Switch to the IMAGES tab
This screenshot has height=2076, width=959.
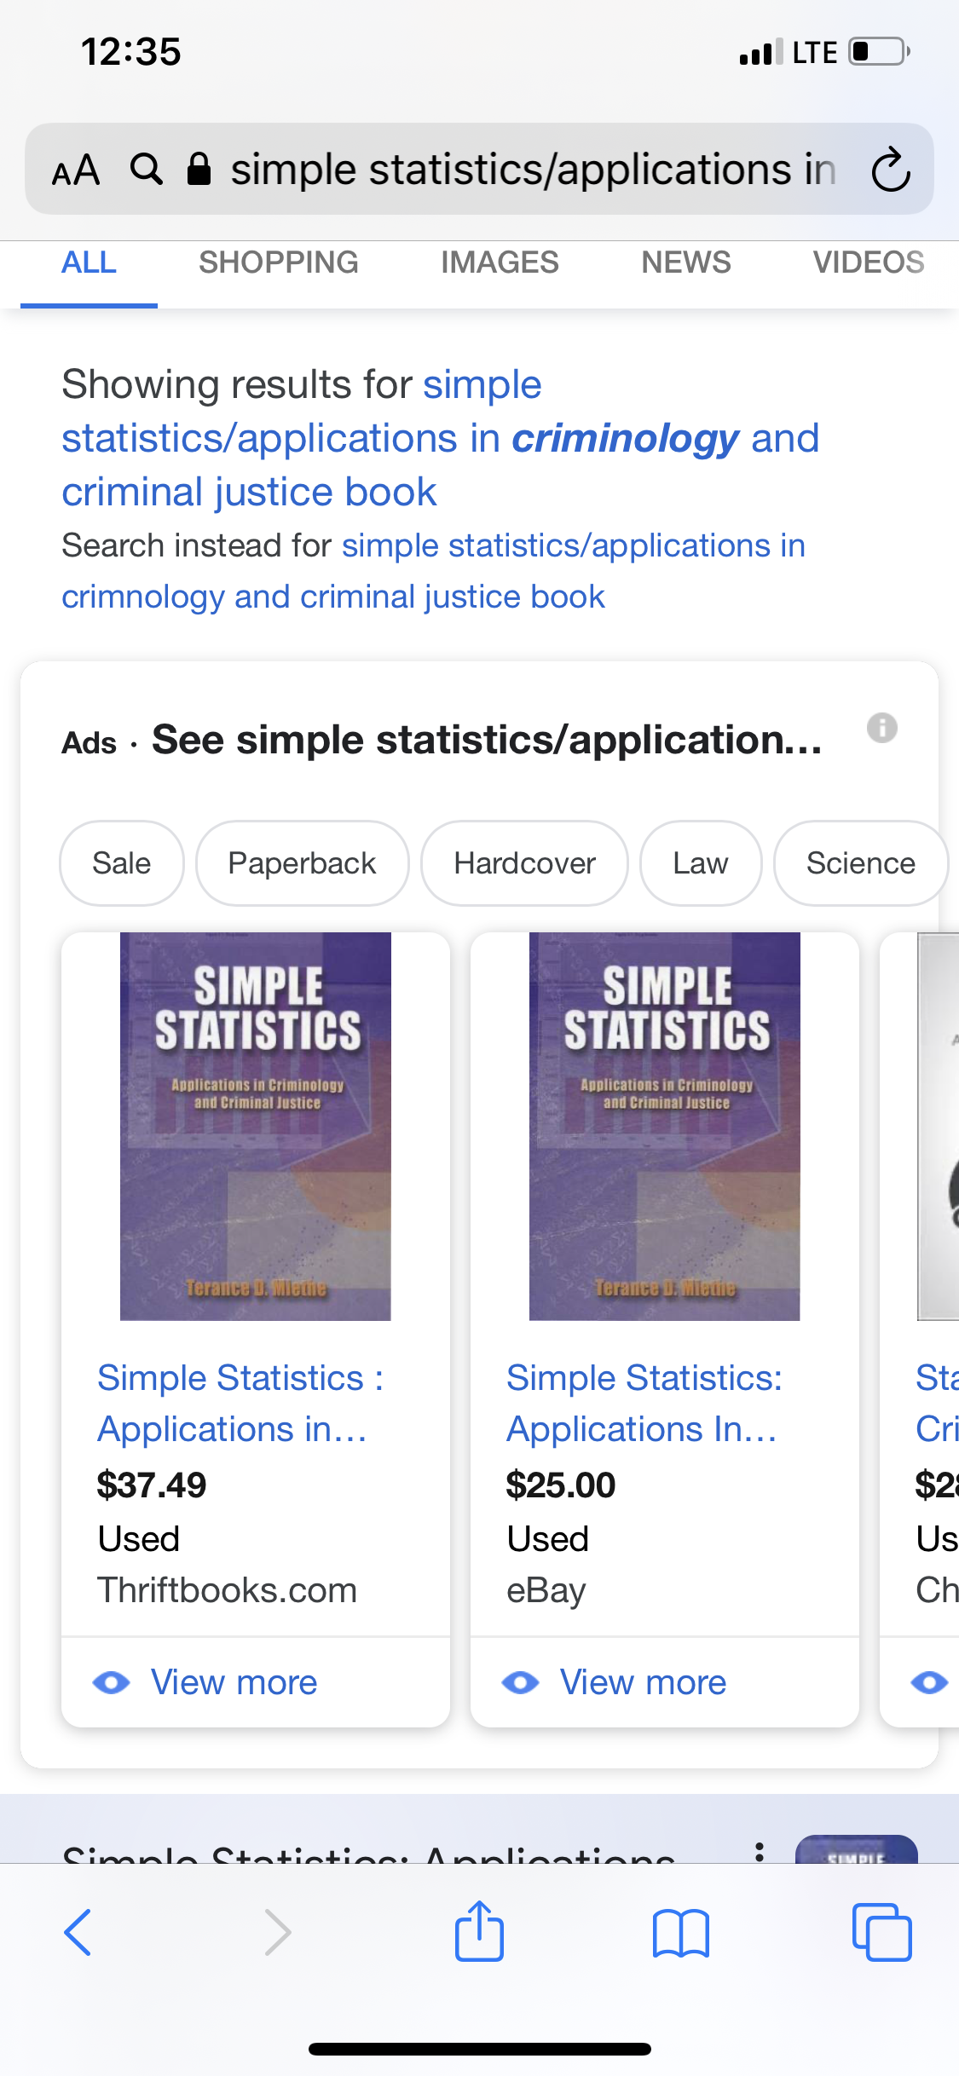tap(500, 262)
